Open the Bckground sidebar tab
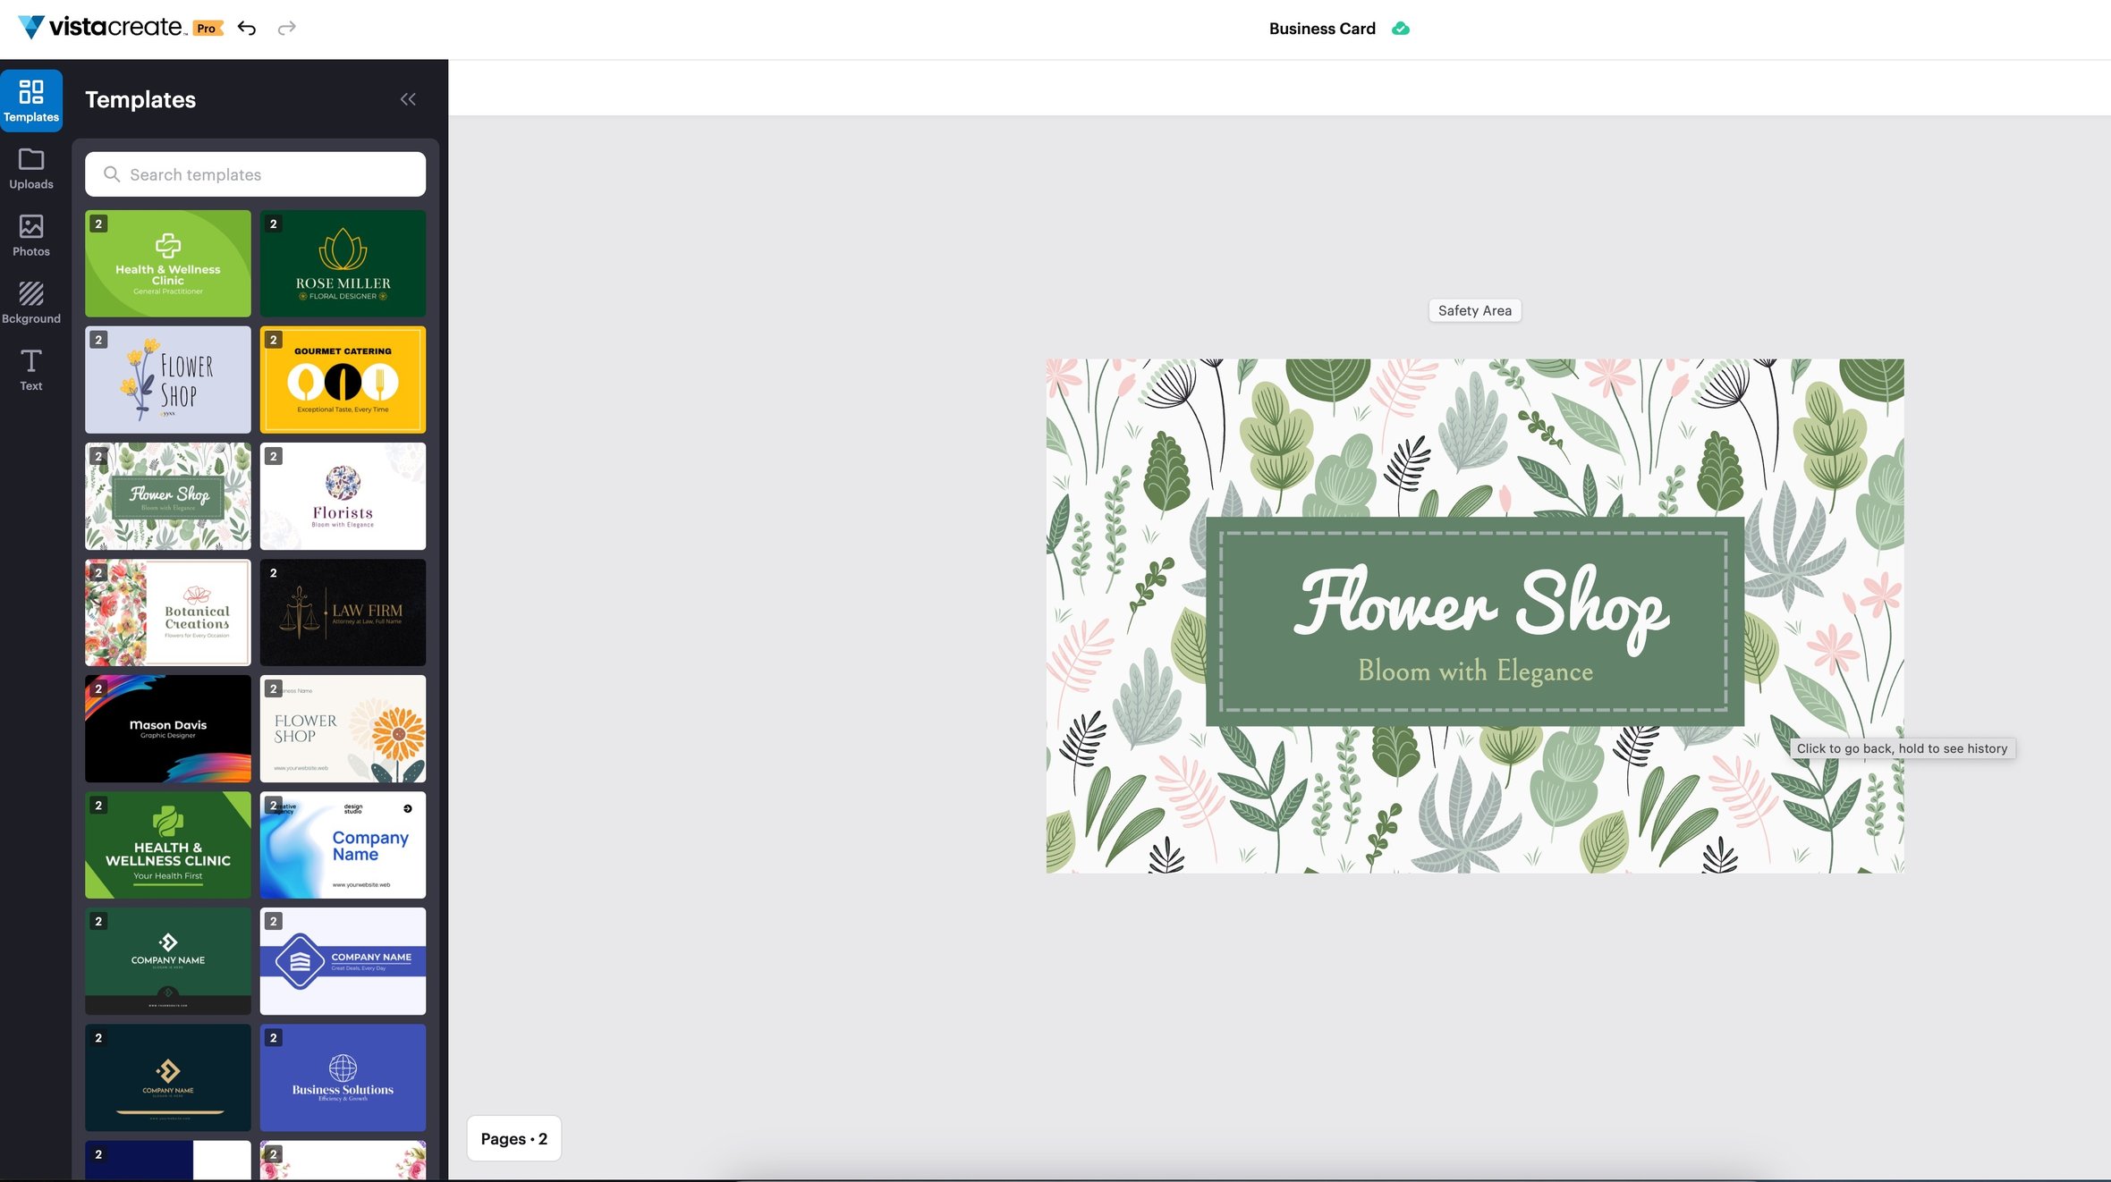Screen dimensions: 2111x1182 point(31,302)
